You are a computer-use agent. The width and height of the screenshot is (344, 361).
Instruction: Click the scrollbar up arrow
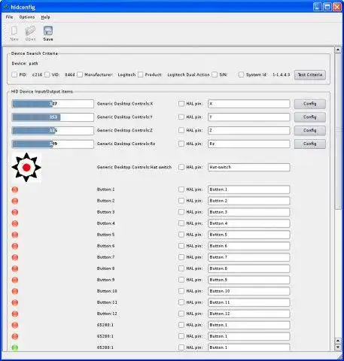[x=338, y=50]
